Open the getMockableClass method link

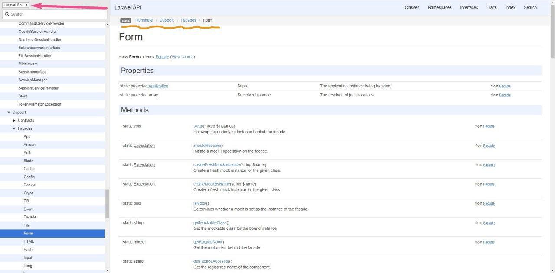(x=210, y=223)
